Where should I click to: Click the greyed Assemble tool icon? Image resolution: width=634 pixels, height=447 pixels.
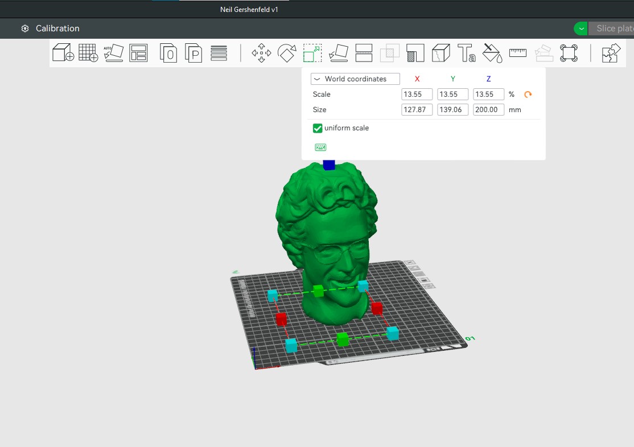[544, 53]
